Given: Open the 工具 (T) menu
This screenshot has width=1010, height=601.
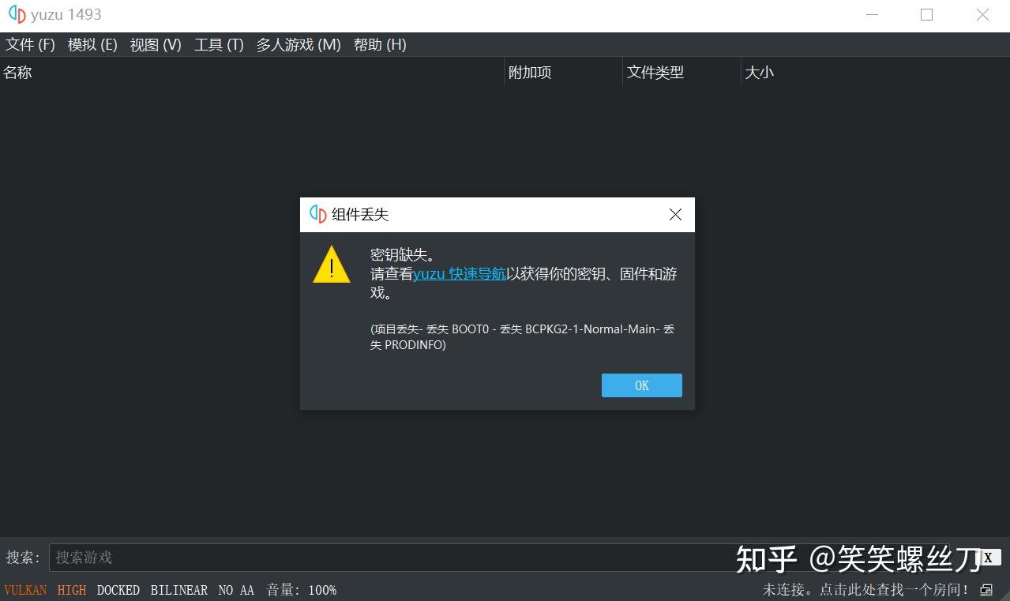Looking at the screenshot, I should coord(219,45).
